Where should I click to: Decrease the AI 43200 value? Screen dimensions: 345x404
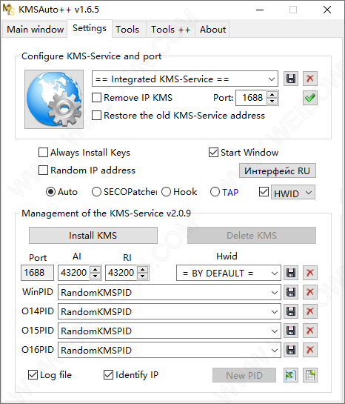[x=96, y=276]
